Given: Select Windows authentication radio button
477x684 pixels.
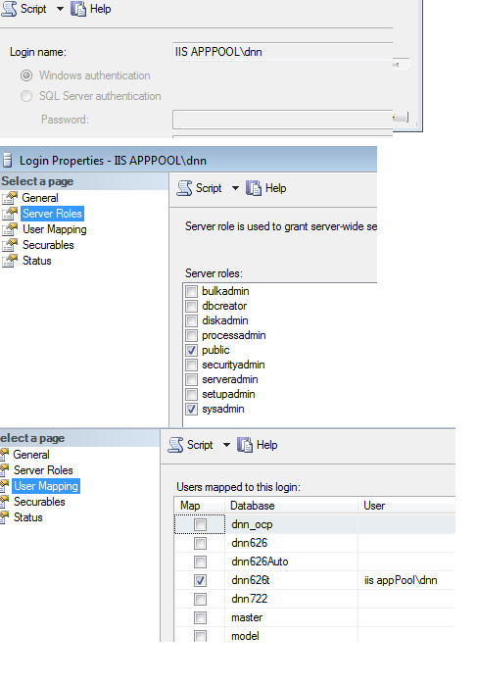Looking at the screenshot, I should click(26, 75).
